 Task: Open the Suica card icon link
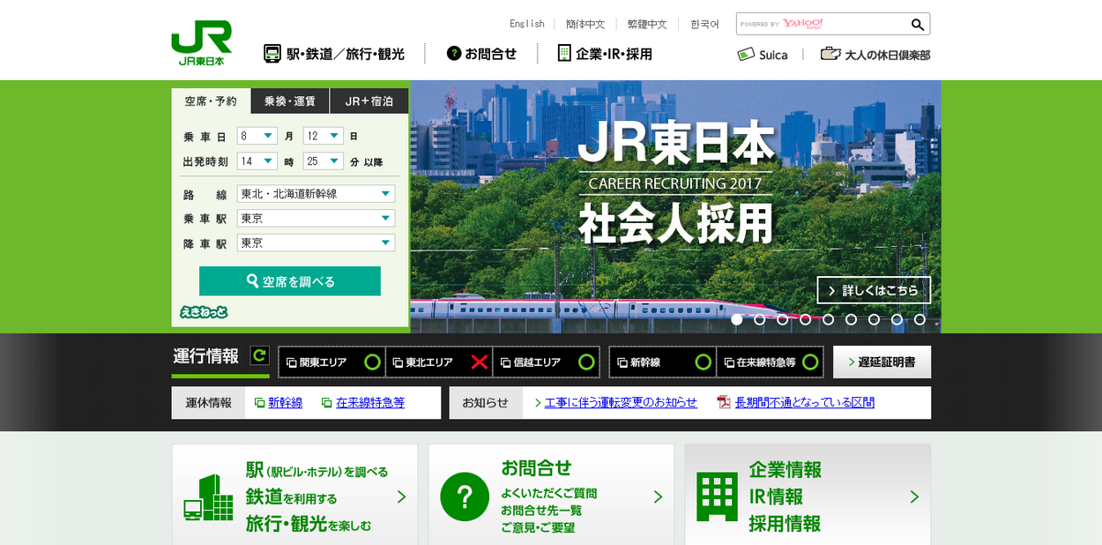pyautogui.click(x=747, y=54)
